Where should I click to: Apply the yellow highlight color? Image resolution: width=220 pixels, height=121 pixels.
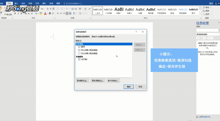click(x=41, y=13)
